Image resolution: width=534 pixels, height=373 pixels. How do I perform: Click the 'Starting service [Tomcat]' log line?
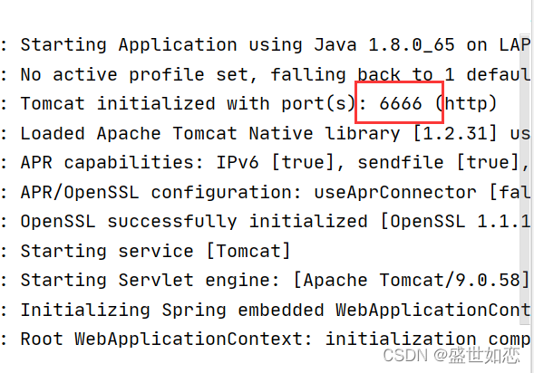pos(146,252)
